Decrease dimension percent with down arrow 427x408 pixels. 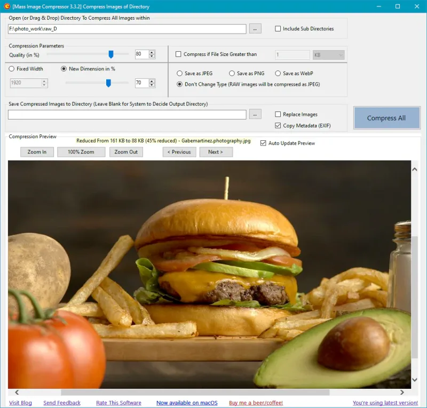click(152, 85)
